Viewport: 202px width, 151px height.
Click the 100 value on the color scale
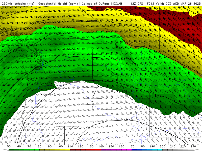click(60, 146)
